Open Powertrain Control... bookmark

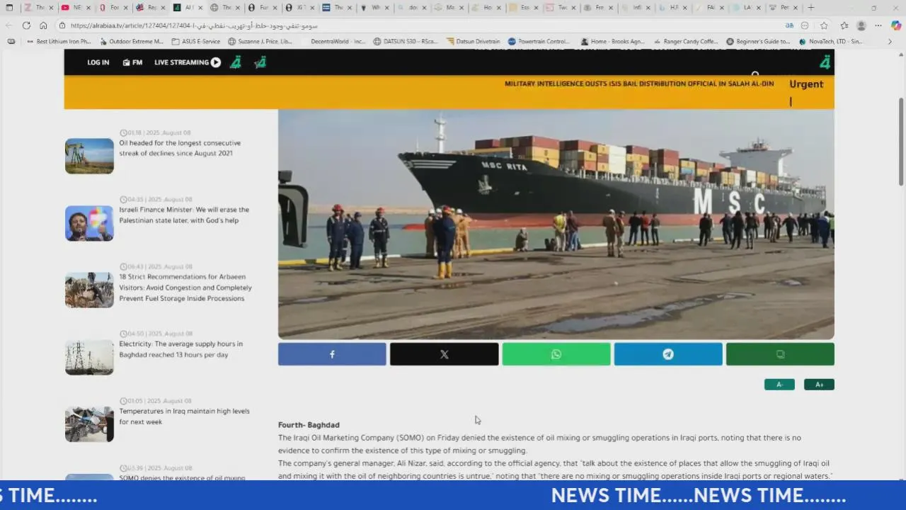[539, 41]
